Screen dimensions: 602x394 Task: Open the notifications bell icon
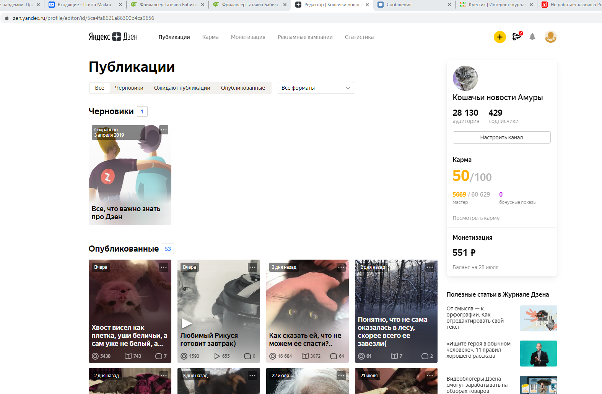[532, 37]
